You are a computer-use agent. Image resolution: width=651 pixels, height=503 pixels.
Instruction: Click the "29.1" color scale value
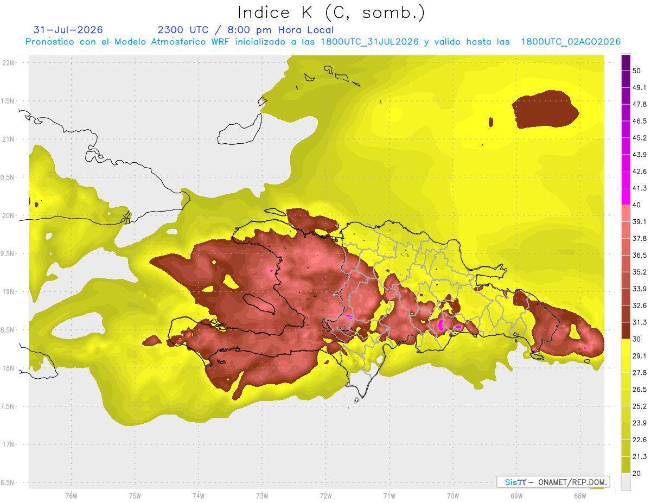coord(640,356)
